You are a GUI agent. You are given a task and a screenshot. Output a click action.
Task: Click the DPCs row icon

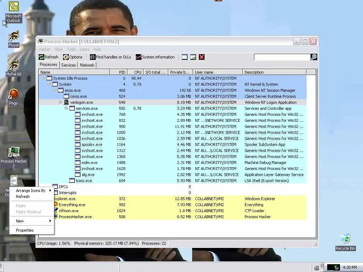(55, 186)
